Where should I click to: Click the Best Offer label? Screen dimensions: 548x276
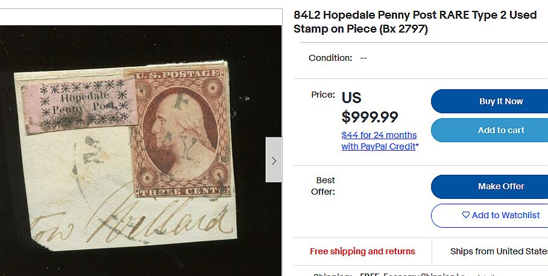(x=323, y=186)
